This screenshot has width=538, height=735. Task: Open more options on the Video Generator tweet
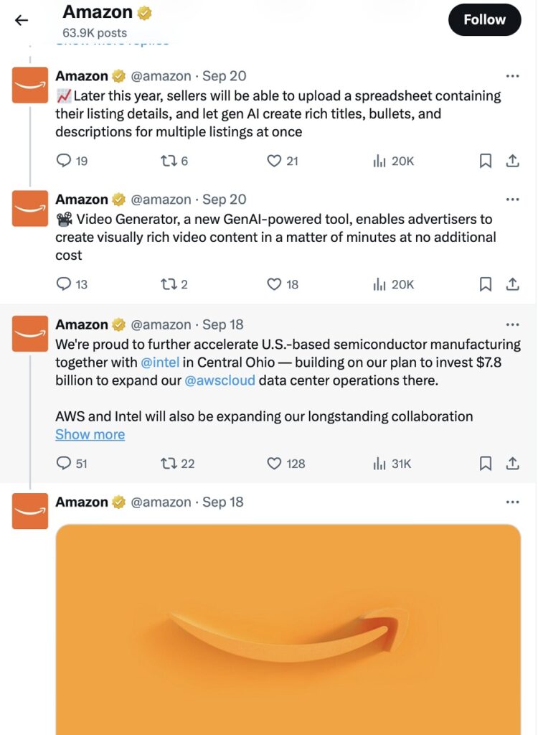(x=512, y=200)
